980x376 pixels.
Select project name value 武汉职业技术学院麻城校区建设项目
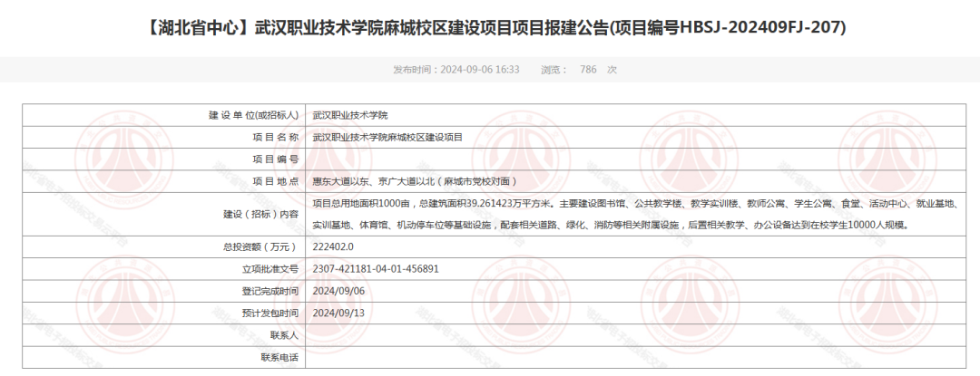[x=387, y=137]
